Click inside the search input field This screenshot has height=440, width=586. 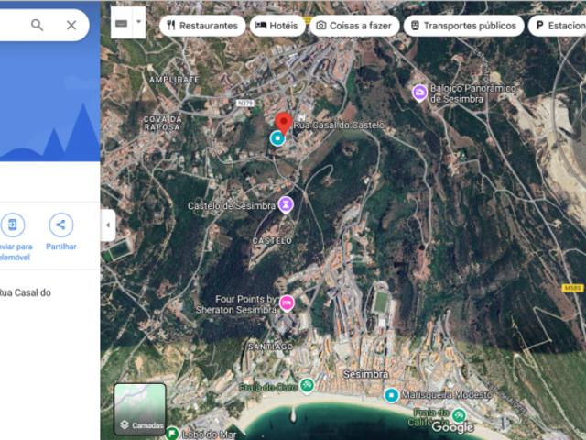9,25
